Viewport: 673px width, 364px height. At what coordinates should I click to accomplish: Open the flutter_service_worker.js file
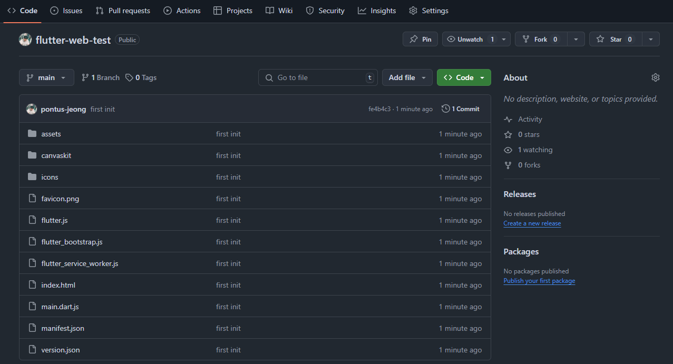[x=80, y=263]
